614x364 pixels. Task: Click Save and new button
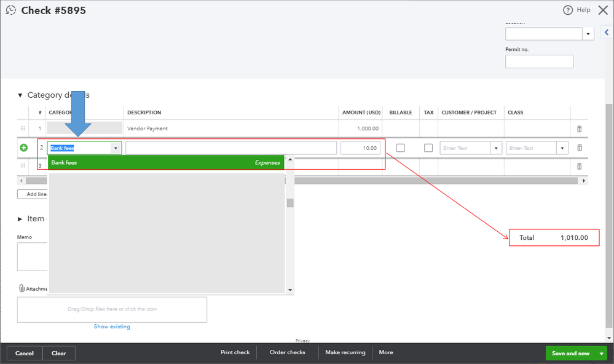(x=570, y=354)
